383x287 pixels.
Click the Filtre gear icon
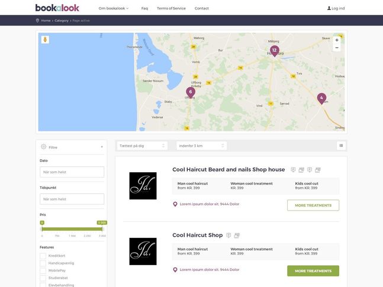44,147
